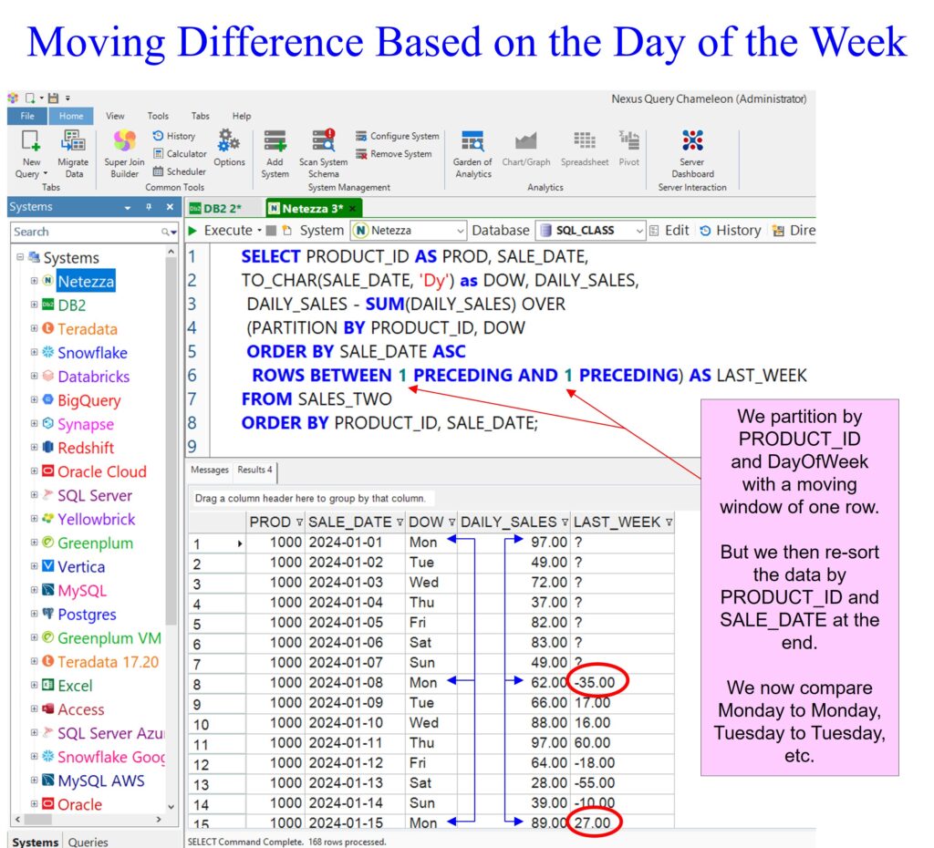Click the Execute button
This screenshot has height=848, width=934.
pyautogui.click(x=222, y=231)
